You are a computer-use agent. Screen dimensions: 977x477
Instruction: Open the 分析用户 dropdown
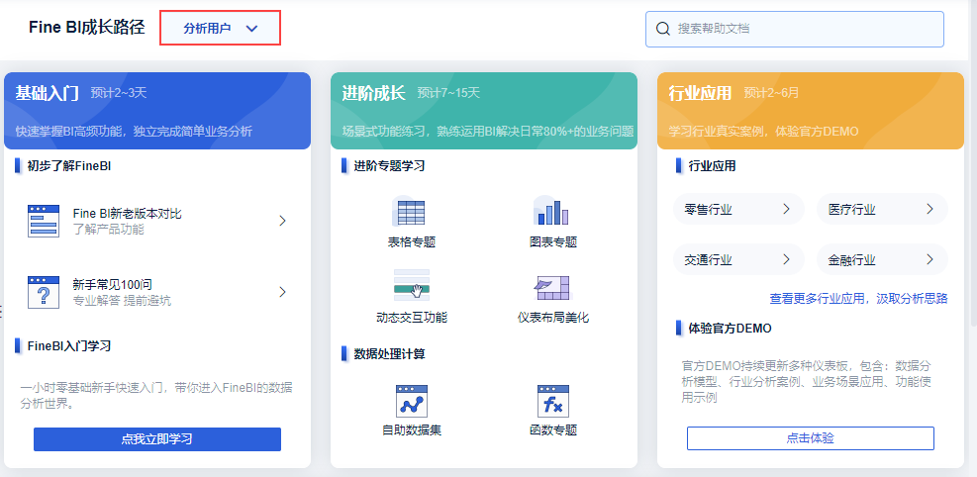click(220, 28)
